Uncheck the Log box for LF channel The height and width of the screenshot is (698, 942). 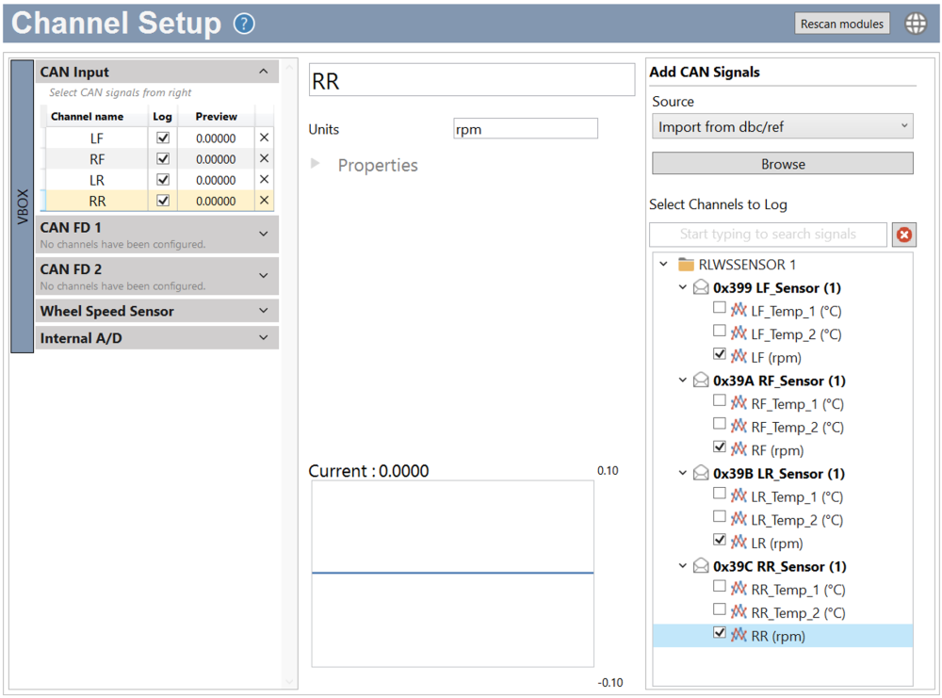click(x=162, y=138)
